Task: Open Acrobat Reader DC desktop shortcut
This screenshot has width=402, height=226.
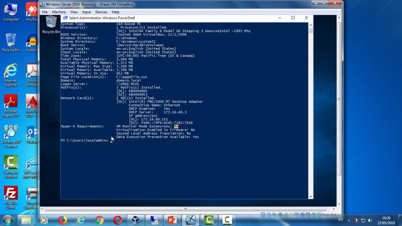Action: [x=11, y=106]
